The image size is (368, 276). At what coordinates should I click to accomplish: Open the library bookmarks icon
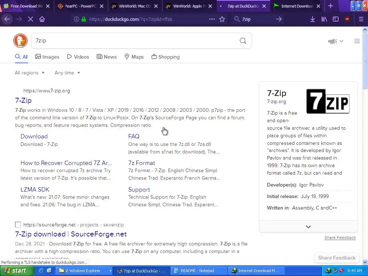(x=324, y=19)
